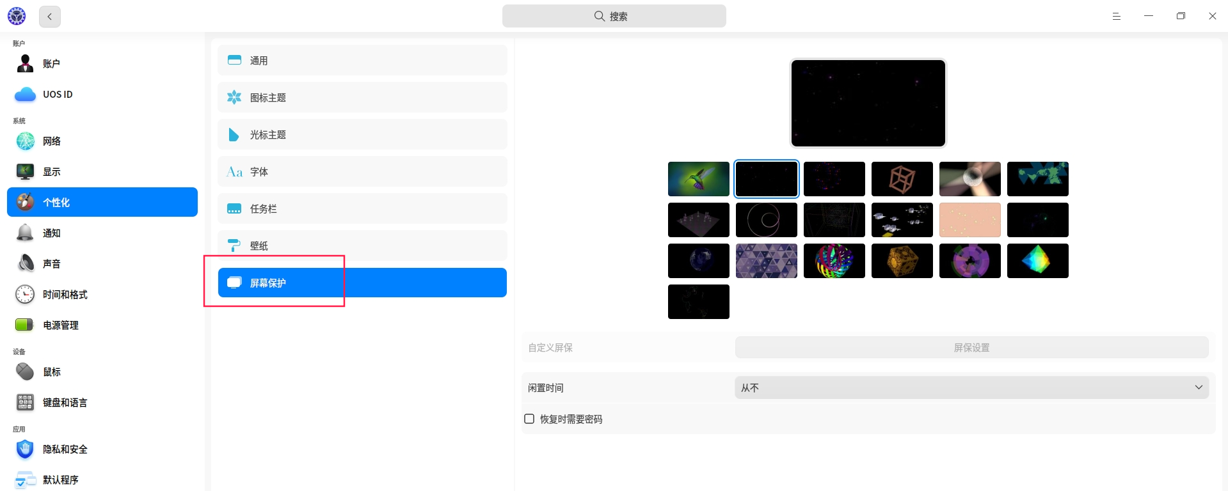Image resolution: width=1228 pixels, height=491 pixels.
Task: Choose the pink background screensaver thumbnail
Action: [x=970, y=220]
